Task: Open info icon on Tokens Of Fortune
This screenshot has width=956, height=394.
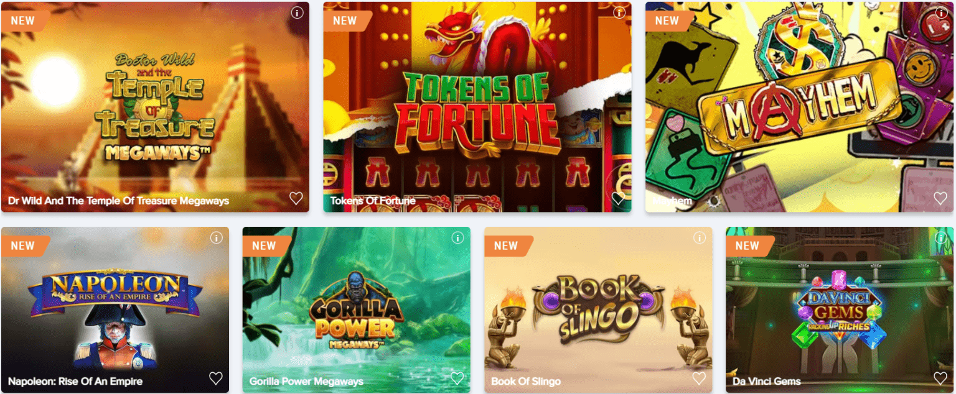Action: (x=619, y=12)
